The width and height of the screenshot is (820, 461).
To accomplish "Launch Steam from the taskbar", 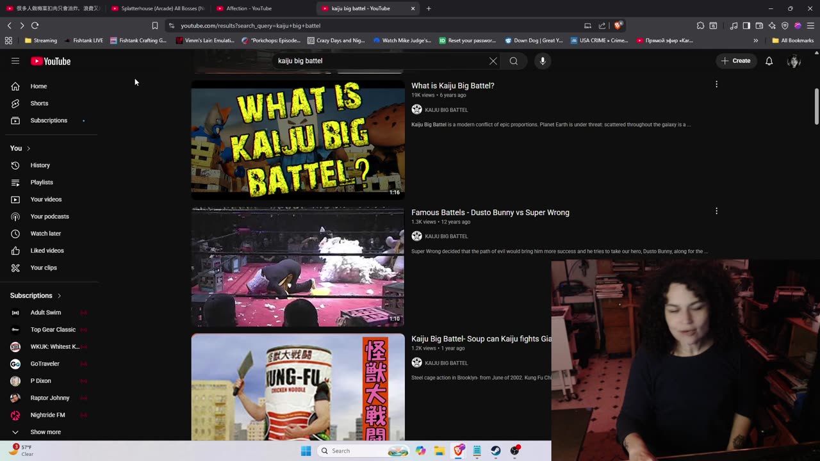I will coord(496,451).
